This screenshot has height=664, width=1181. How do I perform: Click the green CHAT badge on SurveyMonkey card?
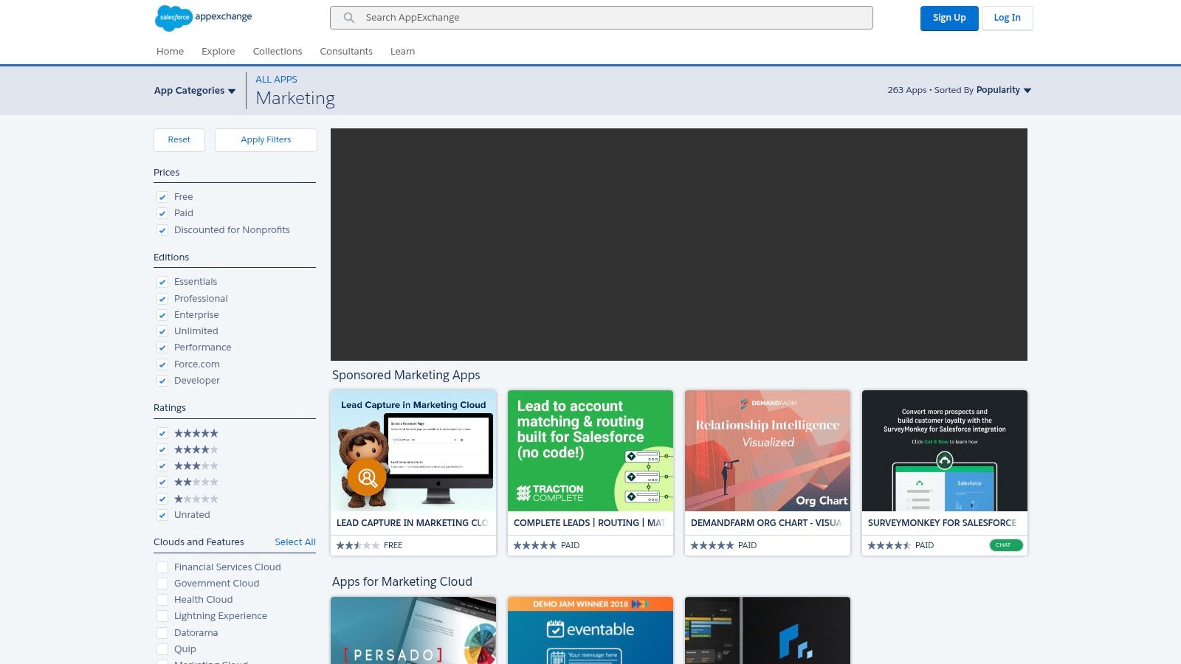point(1005,544)
